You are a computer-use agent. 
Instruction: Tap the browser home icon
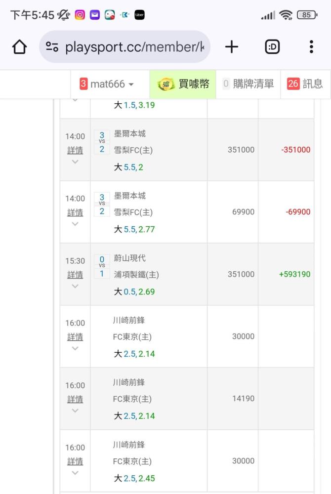click(19, 47)
